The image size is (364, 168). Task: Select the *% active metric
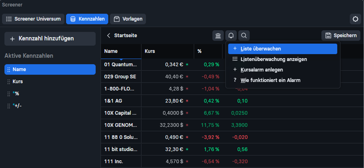pyautogui.click(x=50, y=94)
